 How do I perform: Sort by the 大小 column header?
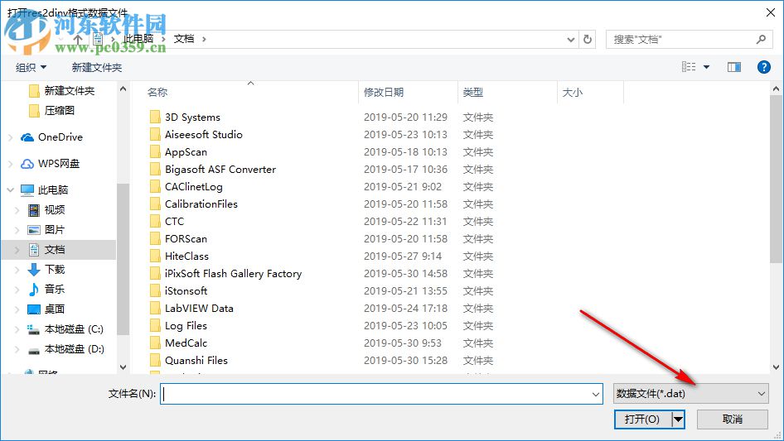(x=573, y=93)
